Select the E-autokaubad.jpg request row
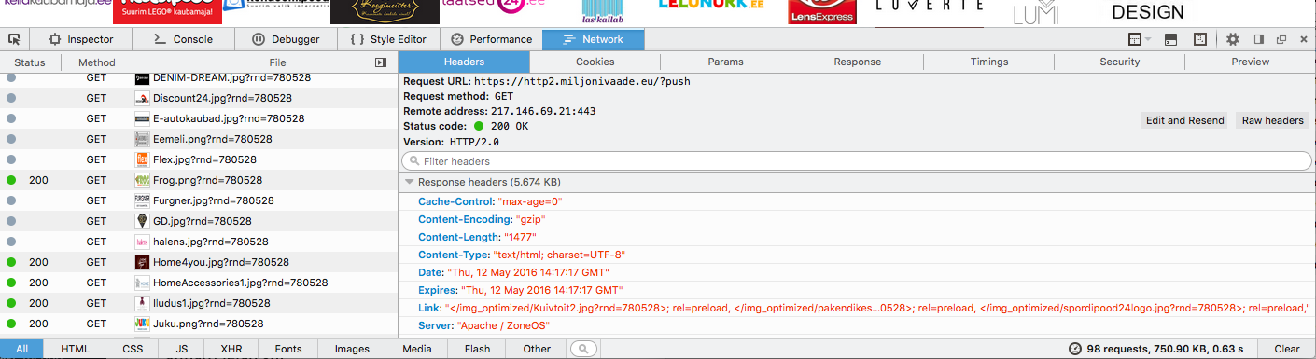 tap(199, 118)
